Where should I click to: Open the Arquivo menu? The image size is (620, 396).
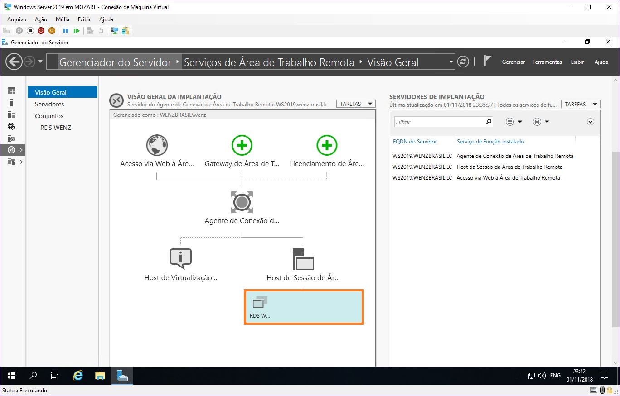pos(17,19)
